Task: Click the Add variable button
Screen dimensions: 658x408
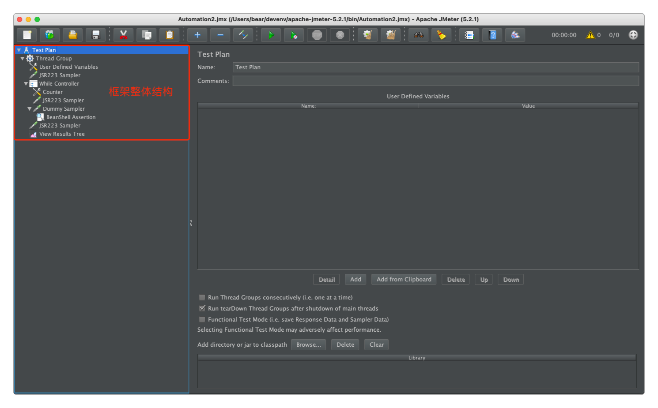Action: pyautogui.click(x=355, y=280)
